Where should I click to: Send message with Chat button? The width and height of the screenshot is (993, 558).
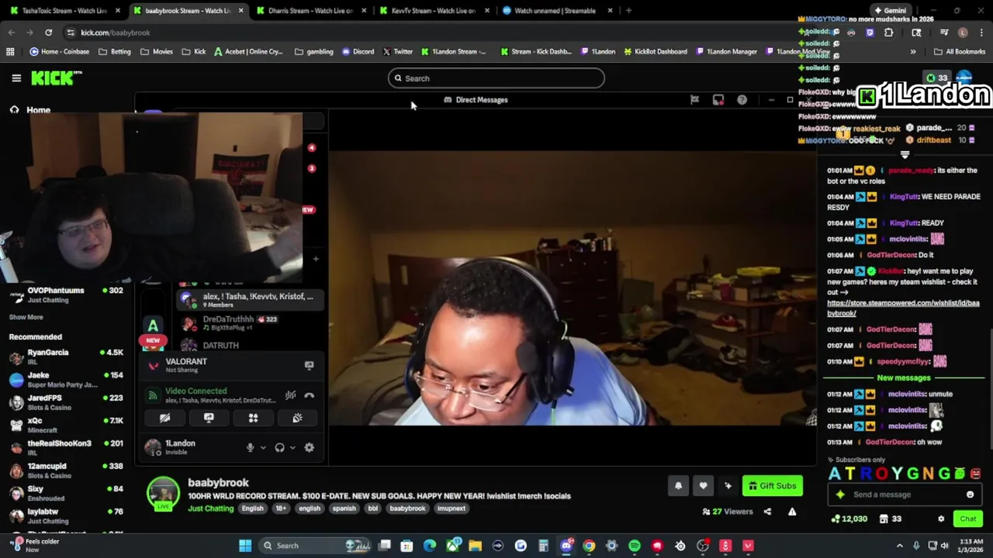[x=967, y=519]
